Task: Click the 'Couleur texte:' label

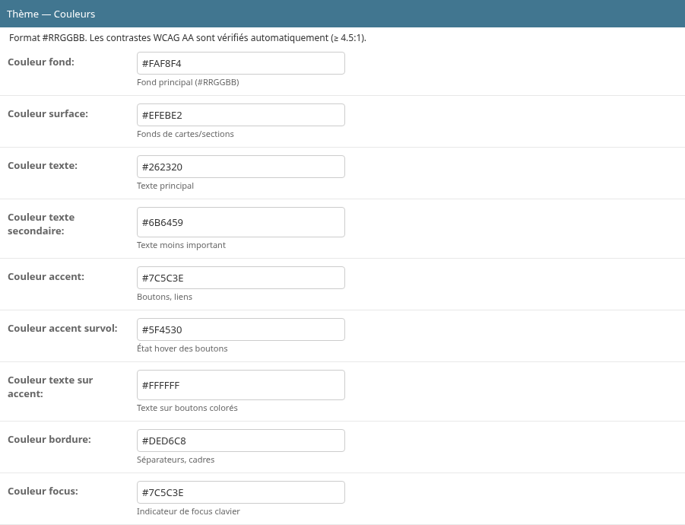Action: tap(43, 166)
